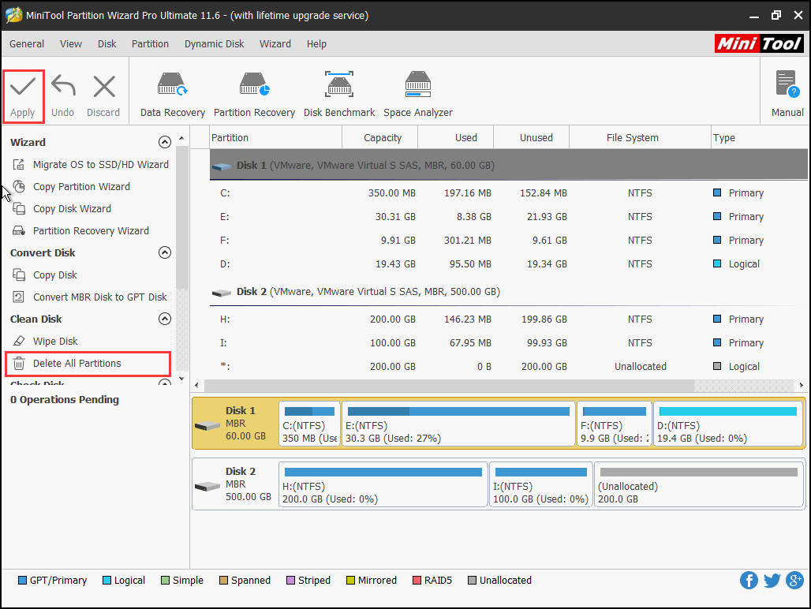Select D:(NTFS) block in disk map
Viewport: 811px width, 609px height.
727,424
